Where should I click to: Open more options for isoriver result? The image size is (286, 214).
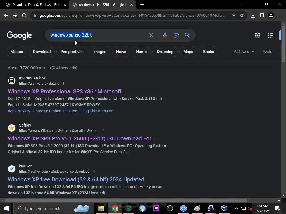tap(94, 172)
